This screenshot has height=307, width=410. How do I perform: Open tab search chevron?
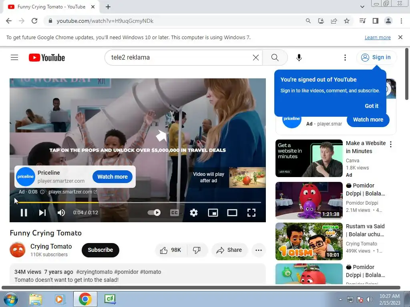pos(362,7)
